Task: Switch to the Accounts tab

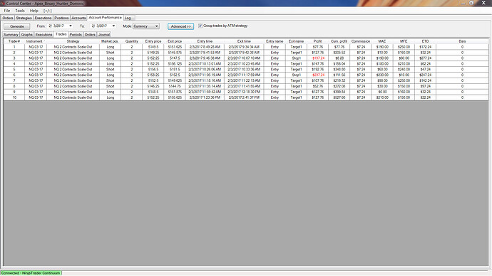Action: point(78,18)
